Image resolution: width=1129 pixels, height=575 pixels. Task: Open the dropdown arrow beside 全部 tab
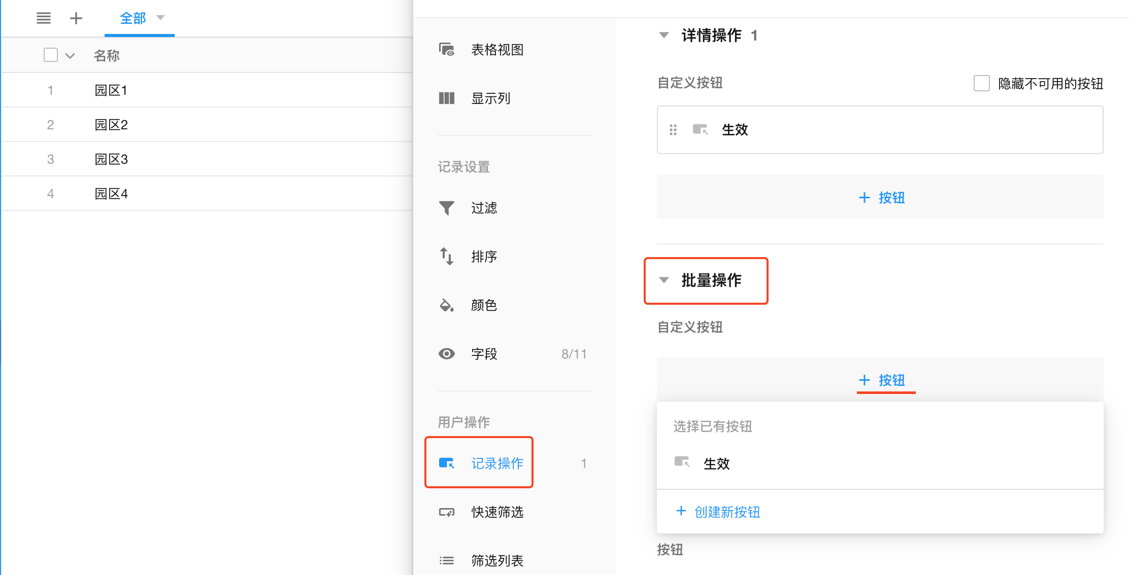point(160,18)
